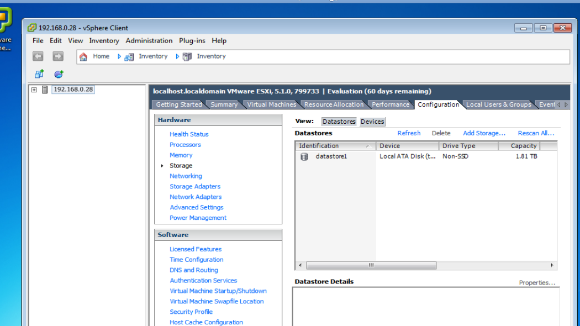Click the Home house icon
The width and height of the screenshot is (580, 326).
pos(83,56)
